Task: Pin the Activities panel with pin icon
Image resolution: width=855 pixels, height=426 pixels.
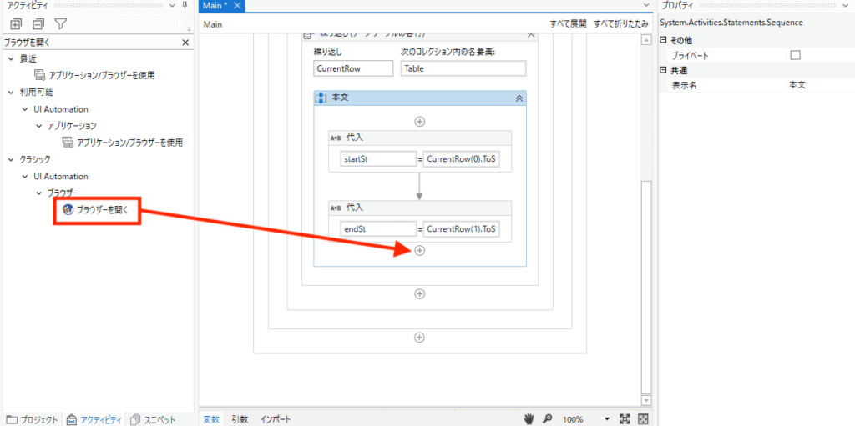Action: pos(185,6)
